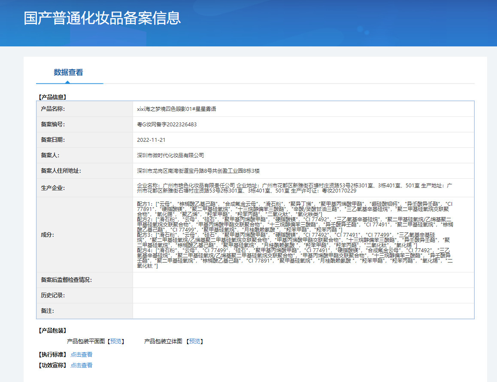Click the 【产品包装】 section heading
Image resolution: width=497 pixels, height=382 pixels.
pos(52,330)
